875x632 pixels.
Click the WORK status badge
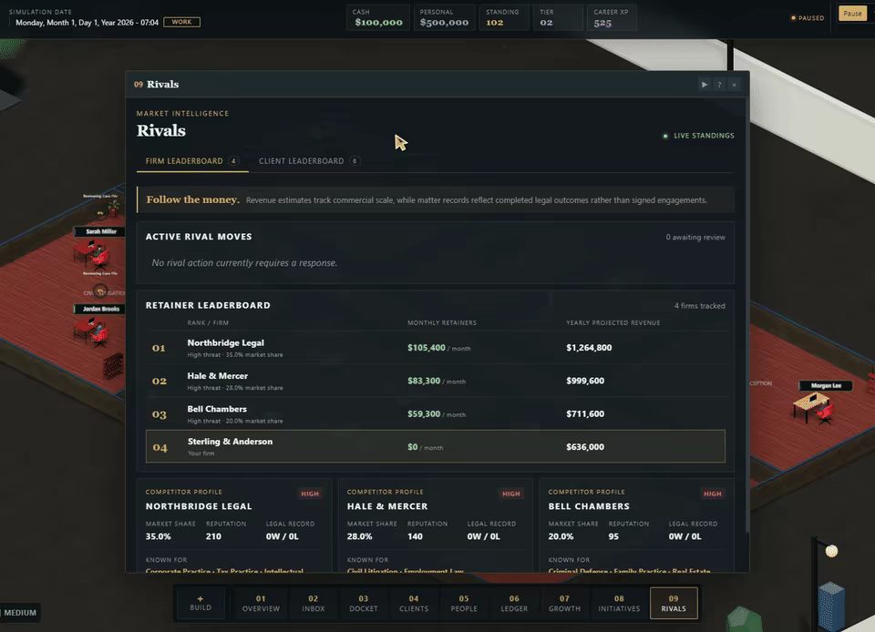[x=181, y=22]
